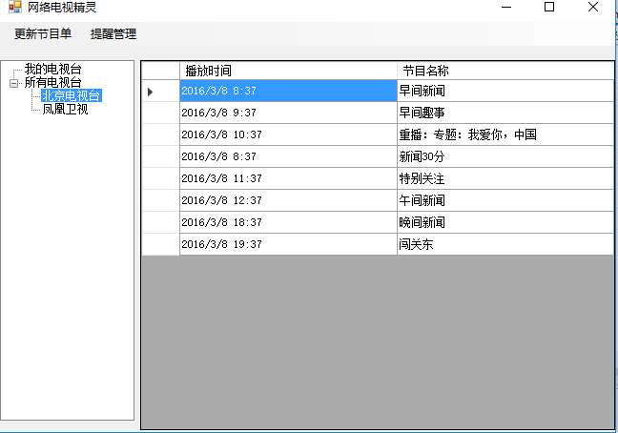Select the 2016/3/8 18:37 time cell
Viewport: 618px width, 433px height.
tap(288, 222)
